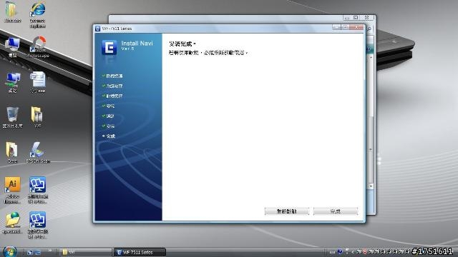Open the Windows Start menu orb
Image resolution: width=458 pixels, height=257 pixels.
tap(9, 251)
